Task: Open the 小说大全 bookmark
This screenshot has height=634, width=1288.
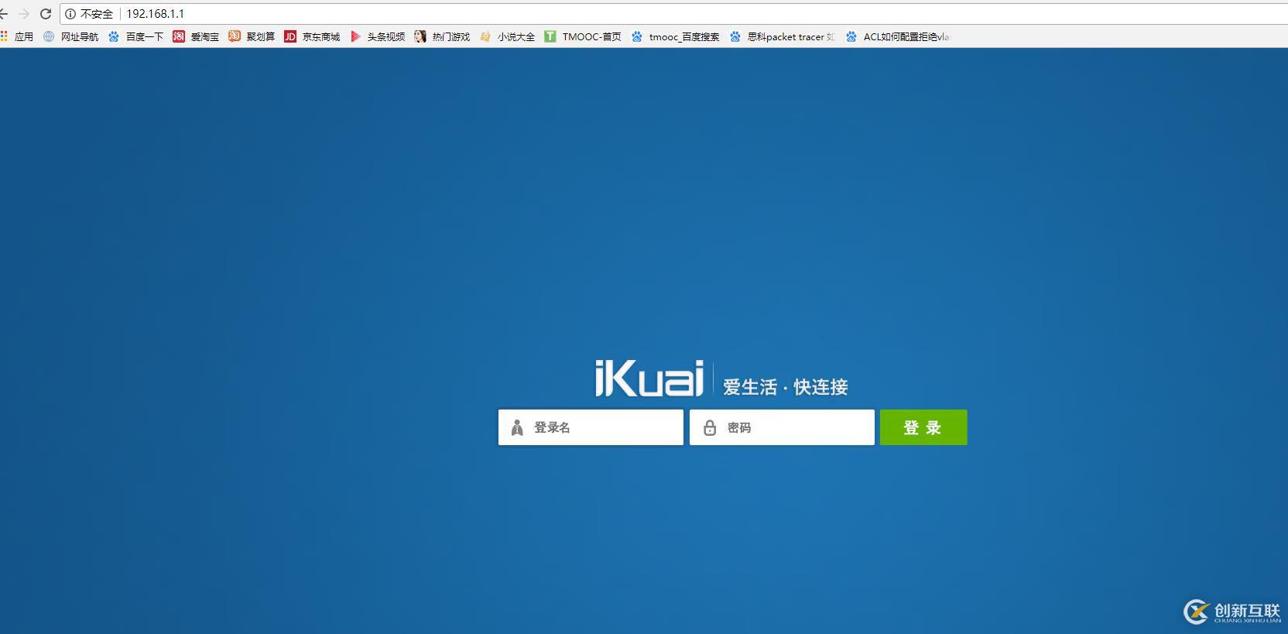Action: tap(508, 36)
